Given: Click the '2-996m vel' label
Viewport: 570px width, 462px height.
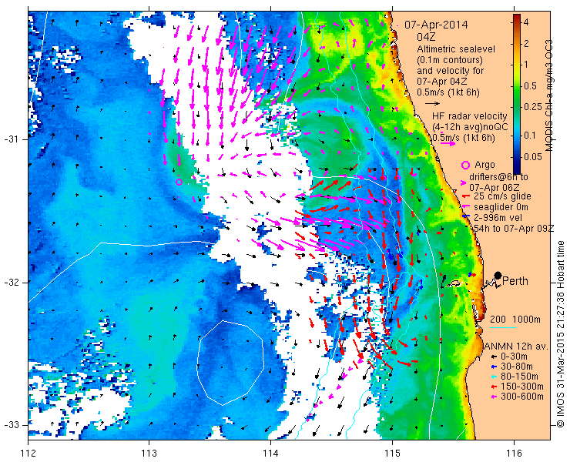Looking at the screenshot, I should point(498,218).
